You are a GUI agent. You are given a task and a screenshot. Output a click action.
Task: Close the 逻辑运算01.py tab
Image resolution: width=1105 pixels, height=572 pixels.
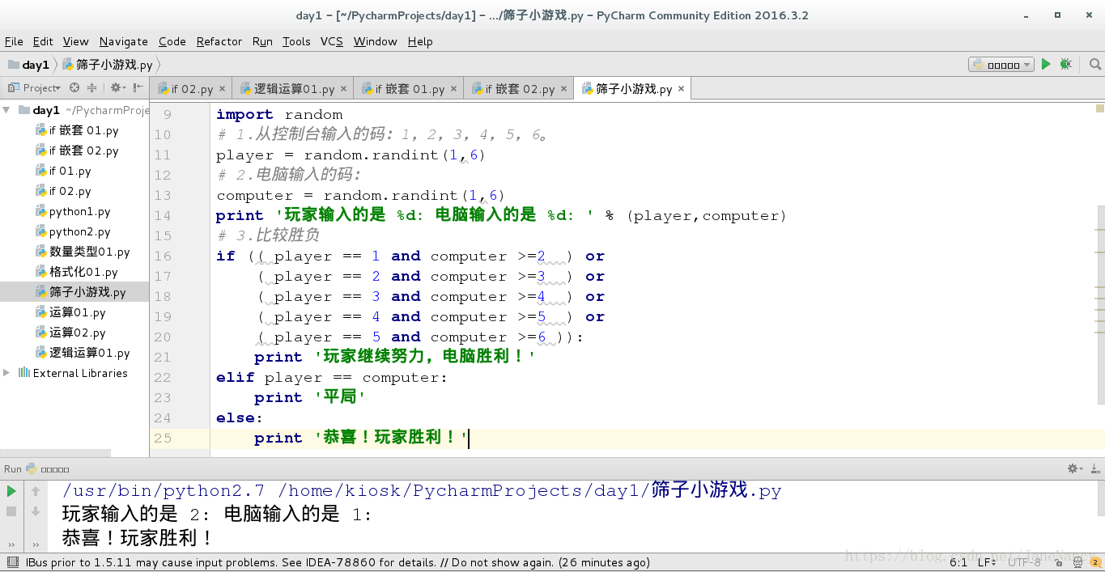(x=343, y=89)
